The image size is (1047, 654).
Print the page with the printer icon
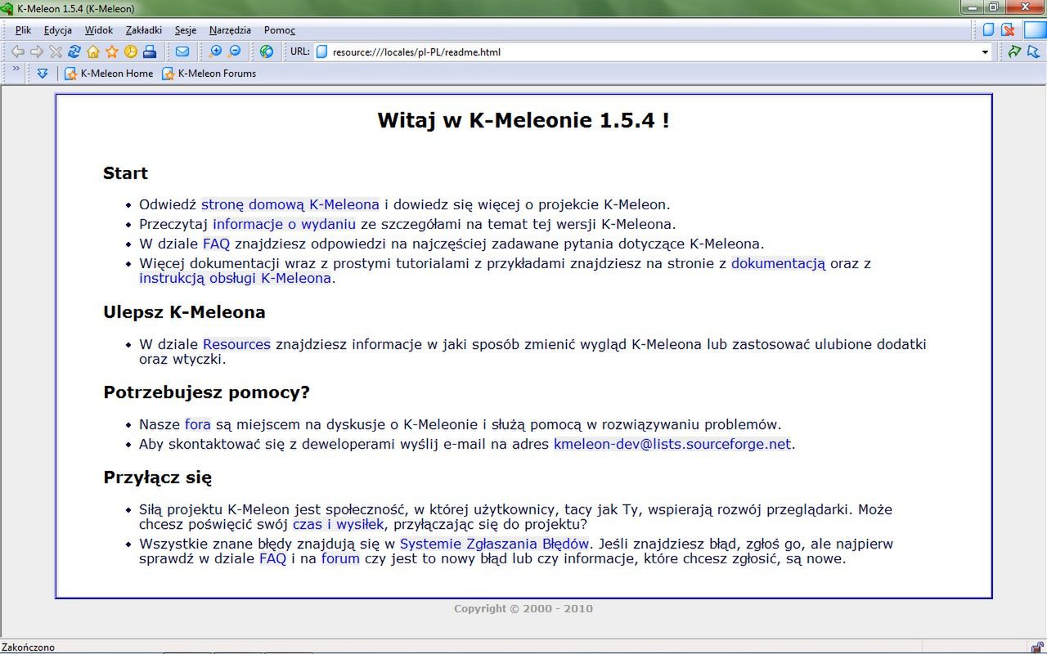149,52
